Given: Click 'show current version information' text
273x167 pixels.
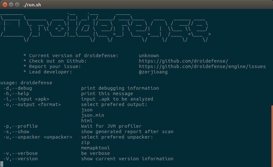Looking at the screenshot, I should [x=127, y=159].
